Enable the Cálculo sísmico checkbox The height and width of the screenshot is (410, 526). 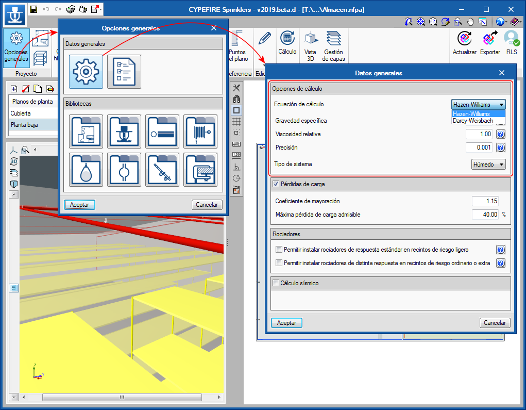(x=276, y=283)
